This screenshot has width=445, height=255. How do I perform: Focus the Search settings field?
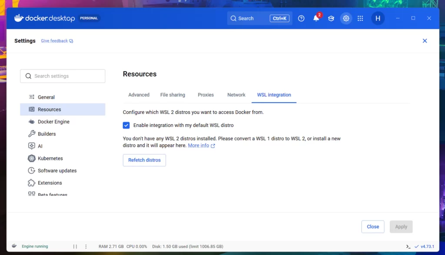[63, 76]
